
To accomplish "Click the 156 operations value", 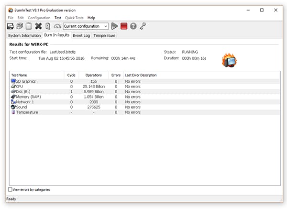I will (x=94, y=81).
